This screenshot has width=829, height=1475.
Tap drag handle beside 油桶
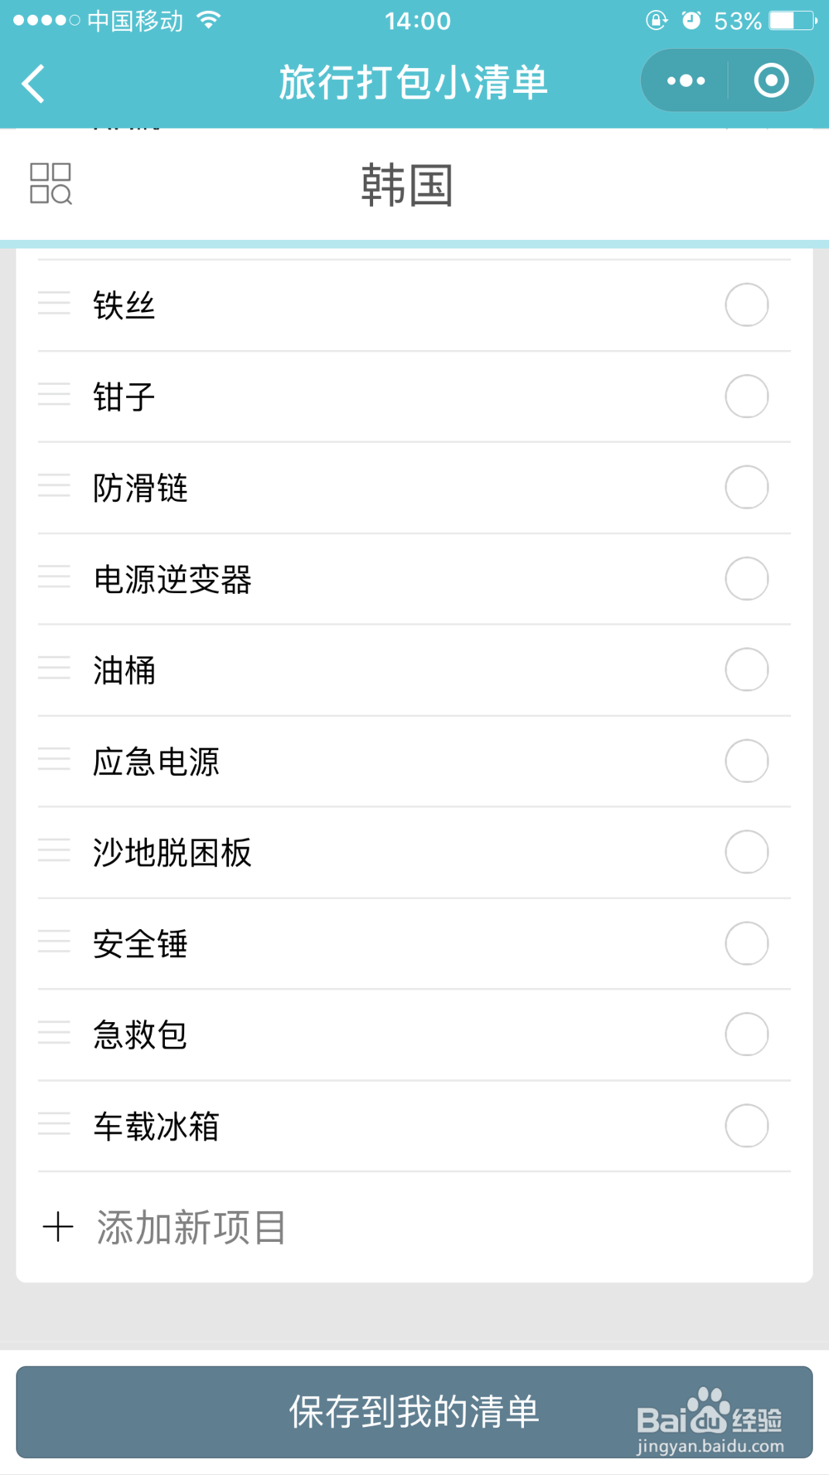click(x=54, y=669)
